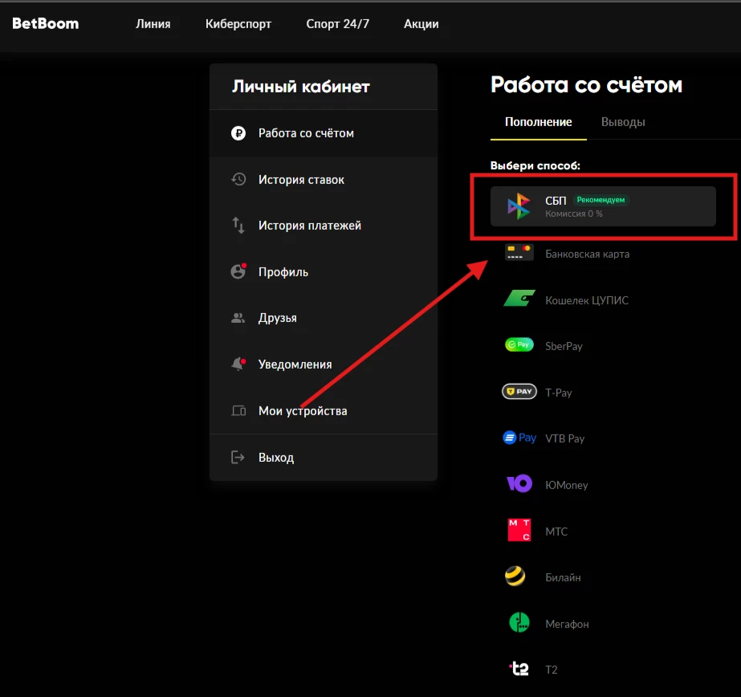Click the clock icon beside История ставок

click(238, 180)
